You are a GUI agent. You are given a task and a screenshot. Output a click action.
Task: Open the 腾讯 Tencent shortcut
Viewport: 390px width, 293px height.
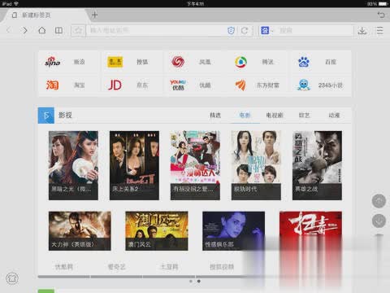258,62
